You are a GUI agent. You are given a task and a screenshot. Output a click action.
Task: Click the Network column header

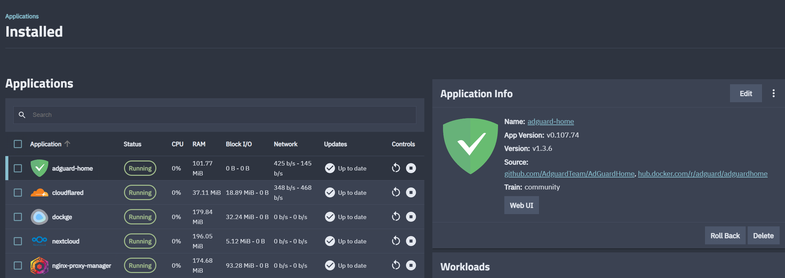pyautogui.click(x=286, y=144)
